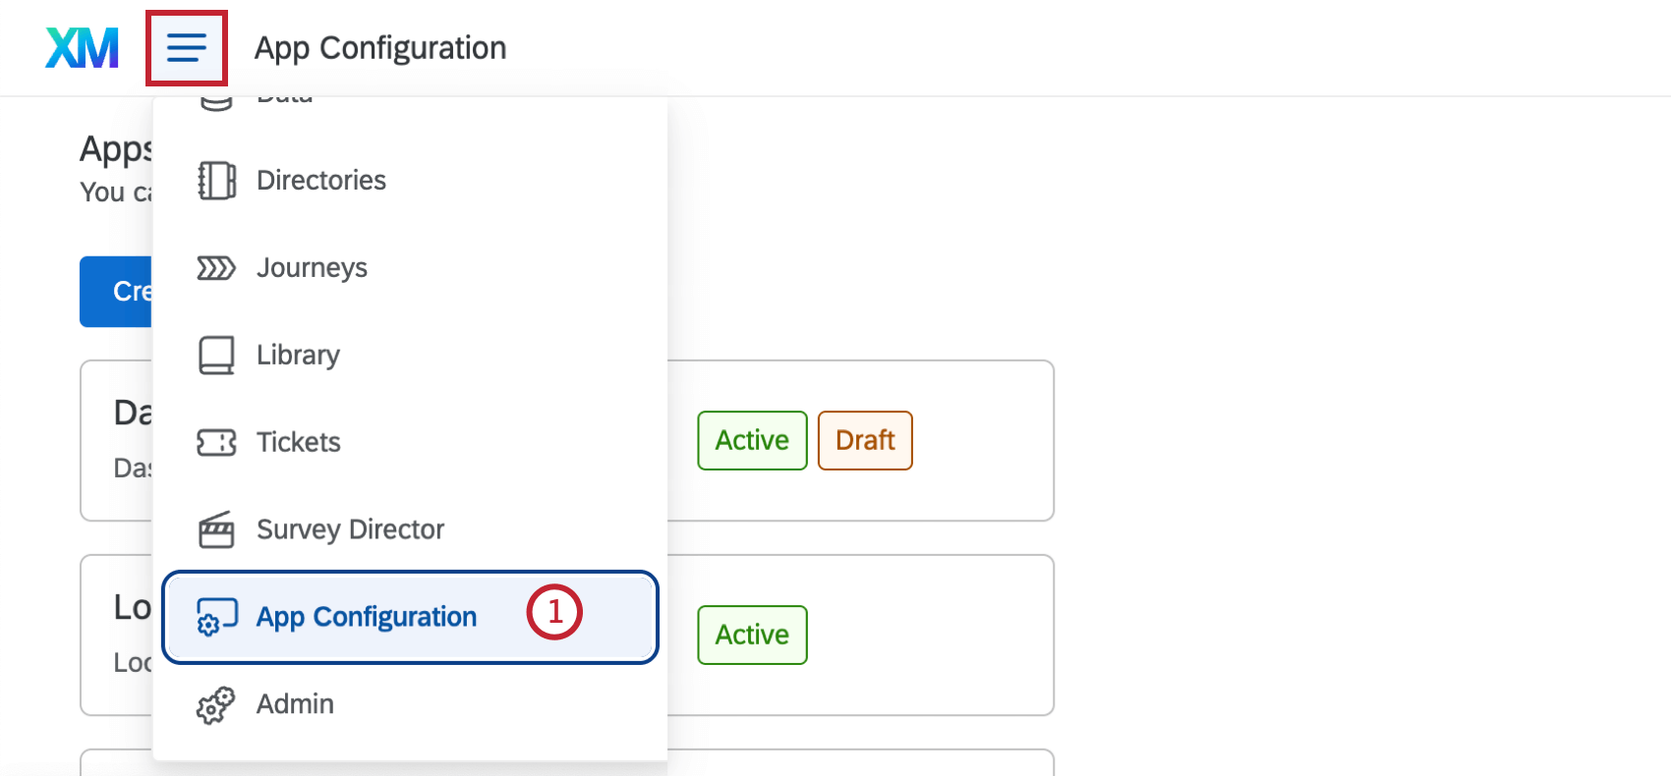Select the Library book icon
1671x776 pixels.
click(215, 354)
